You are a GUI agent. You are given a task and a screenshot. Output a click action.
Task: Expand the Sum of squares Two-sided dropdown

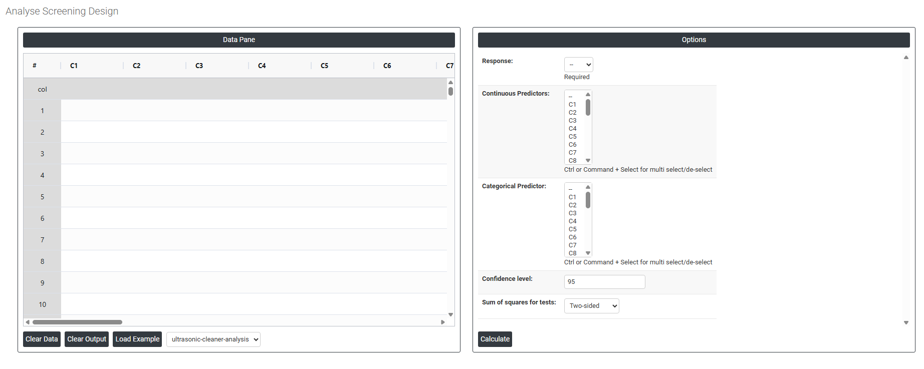point(591,306)
